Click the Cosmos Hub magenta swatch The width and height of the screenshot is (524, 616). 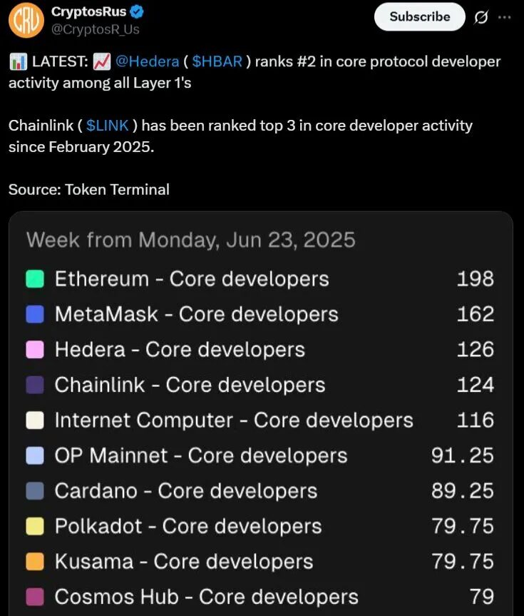35,596
